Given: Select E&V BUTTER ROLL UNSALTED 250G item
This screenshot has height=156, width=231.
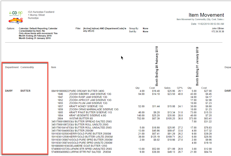Looking at the screenshot, I should (x=91, y=128).
